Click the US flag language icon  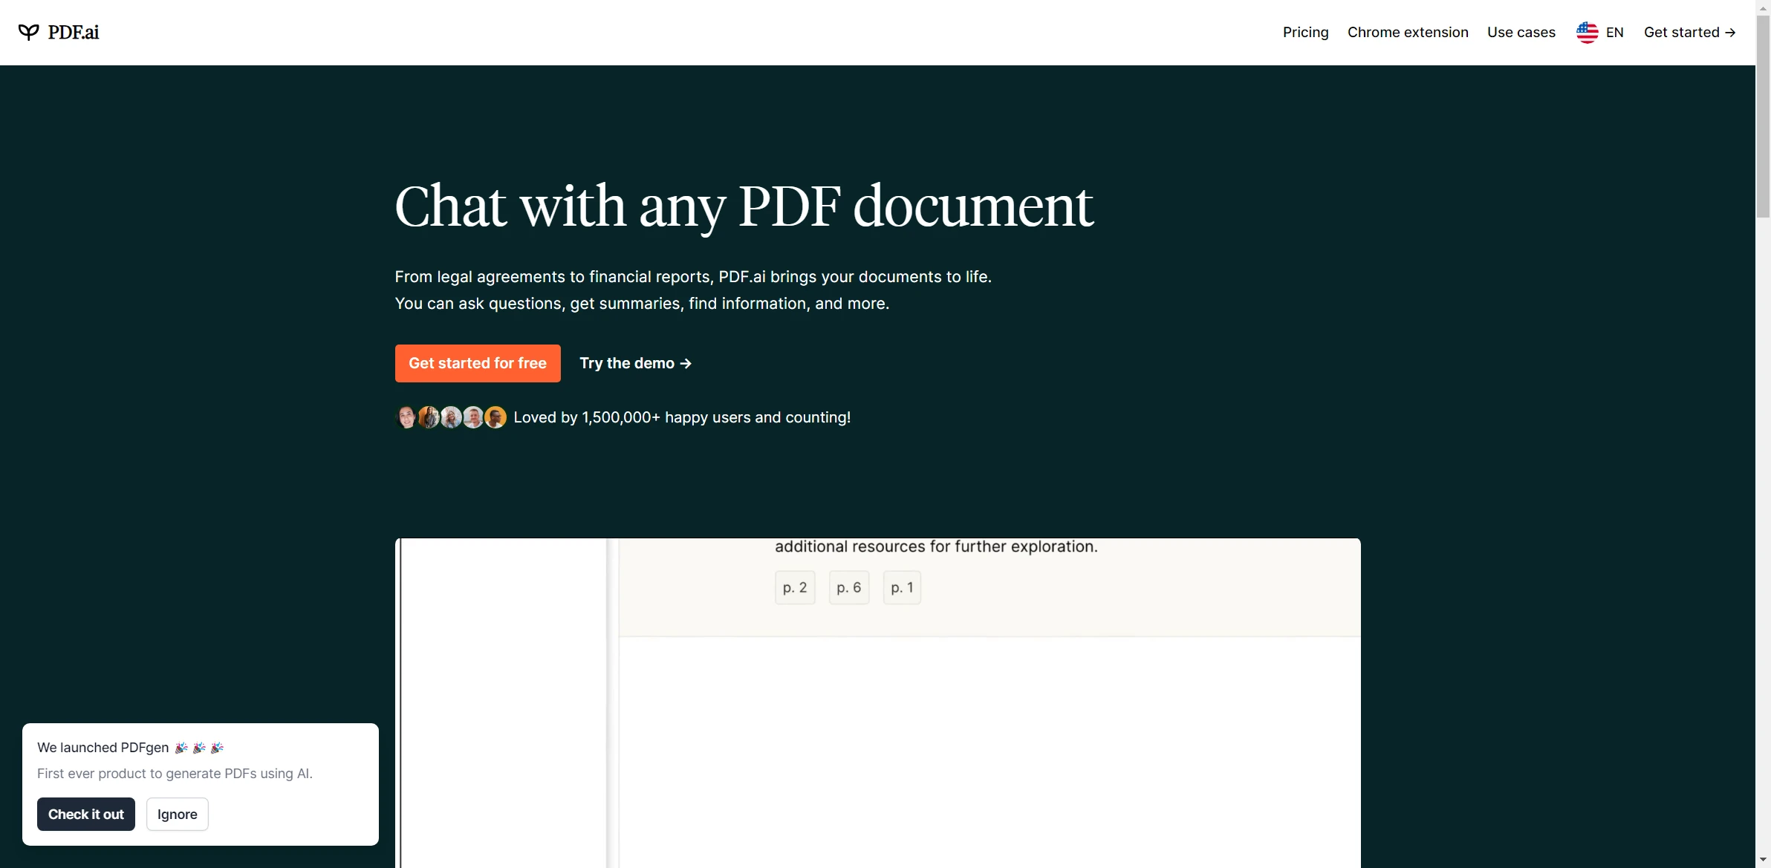coord(1587,33)
